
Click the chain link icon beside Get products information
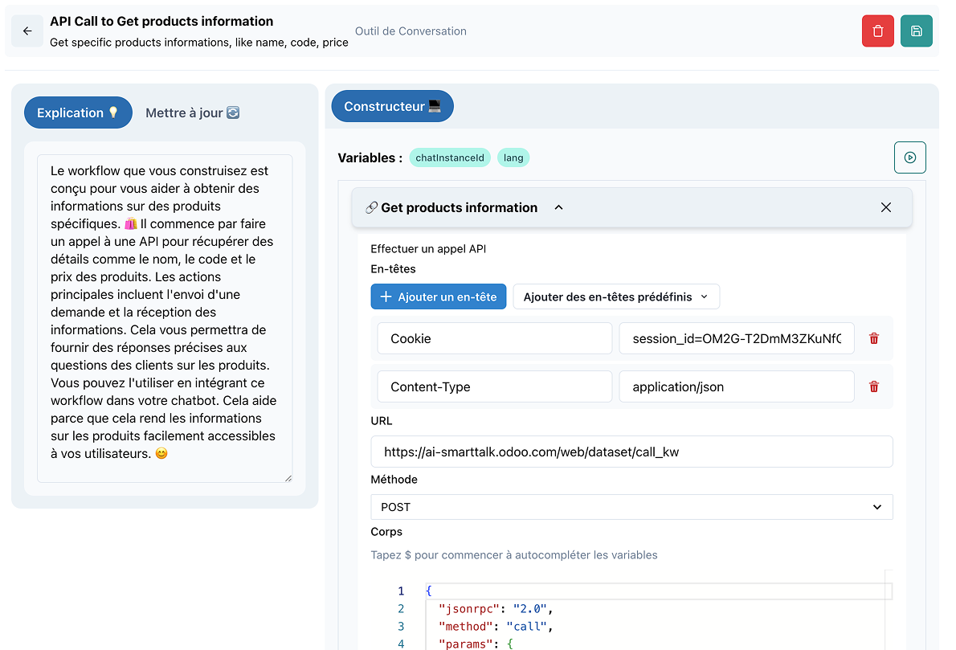(370, 206)
